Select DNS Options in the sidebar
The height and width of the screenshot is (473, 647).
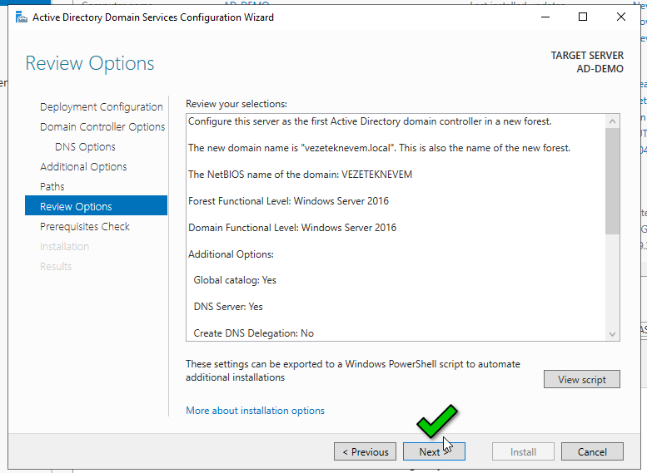click(x=85, y=146)
